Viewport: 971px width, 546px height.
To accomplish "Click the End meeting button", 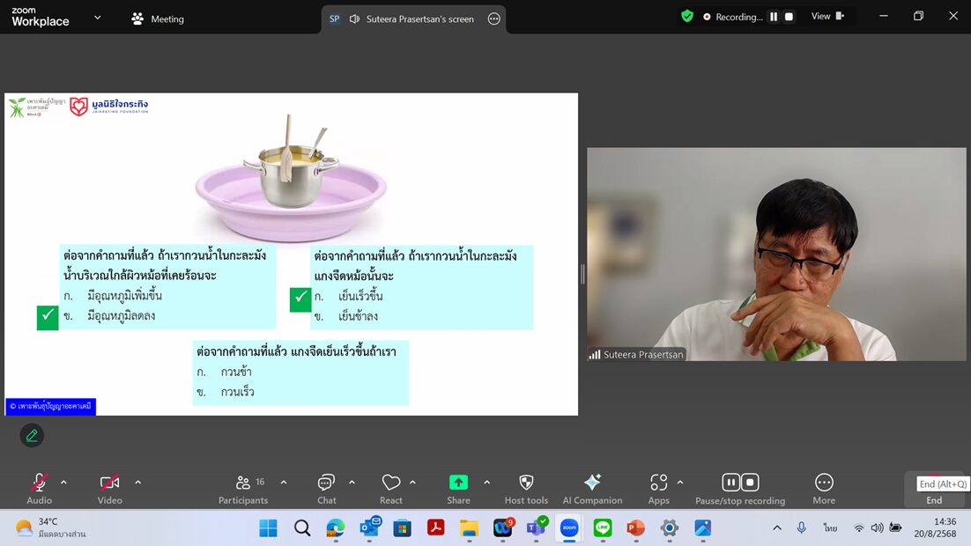I will click(934, 499).
